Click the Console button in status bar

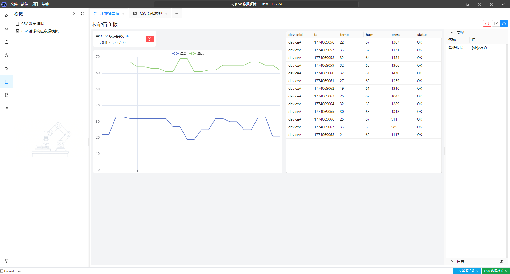[x=8, y=271]
